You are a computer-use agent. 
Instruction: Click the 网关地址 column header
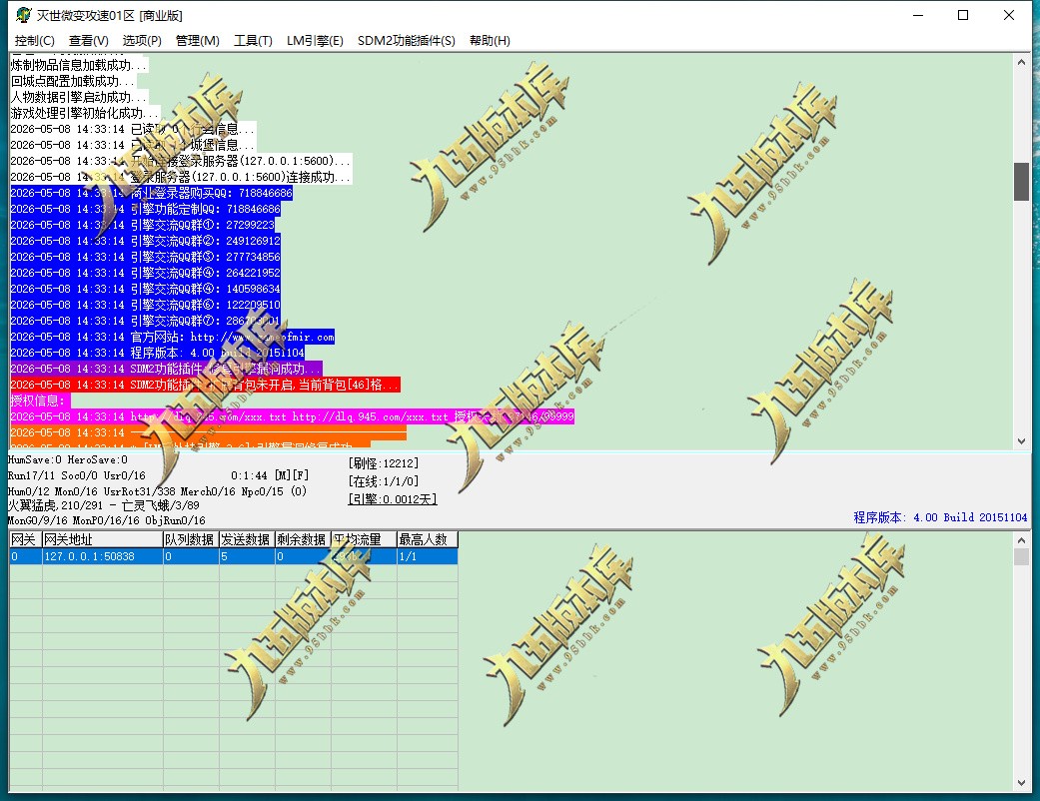pos(103,539)
